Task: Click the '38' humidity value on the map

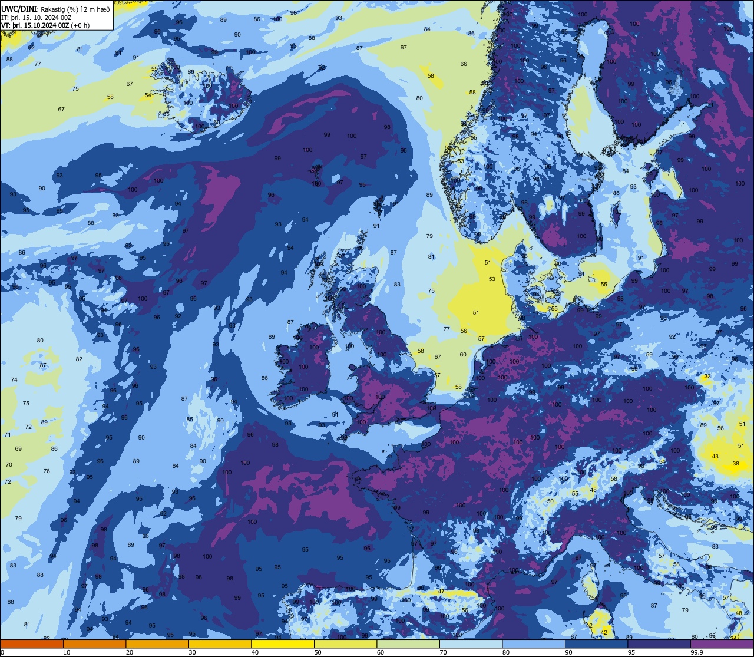Action: coord(736,464)
